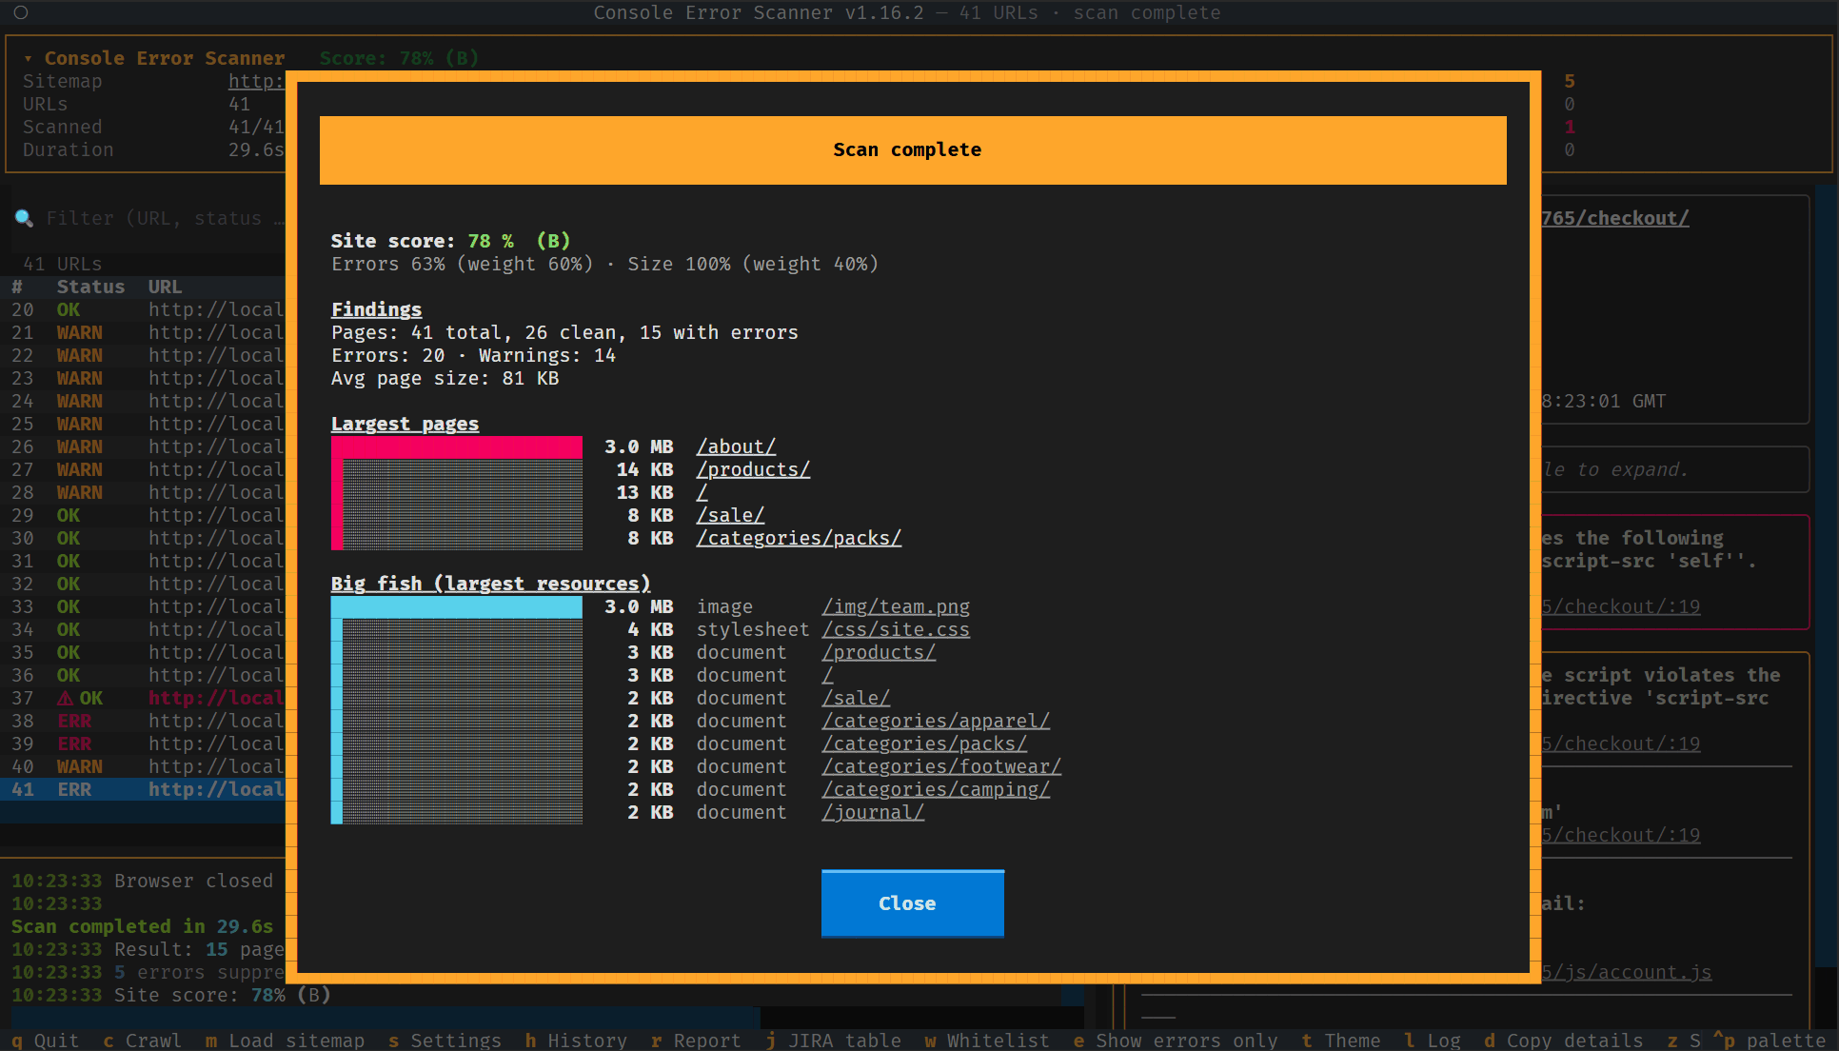Collapse the Console Error Scanner panel triangle

[28, 58]
